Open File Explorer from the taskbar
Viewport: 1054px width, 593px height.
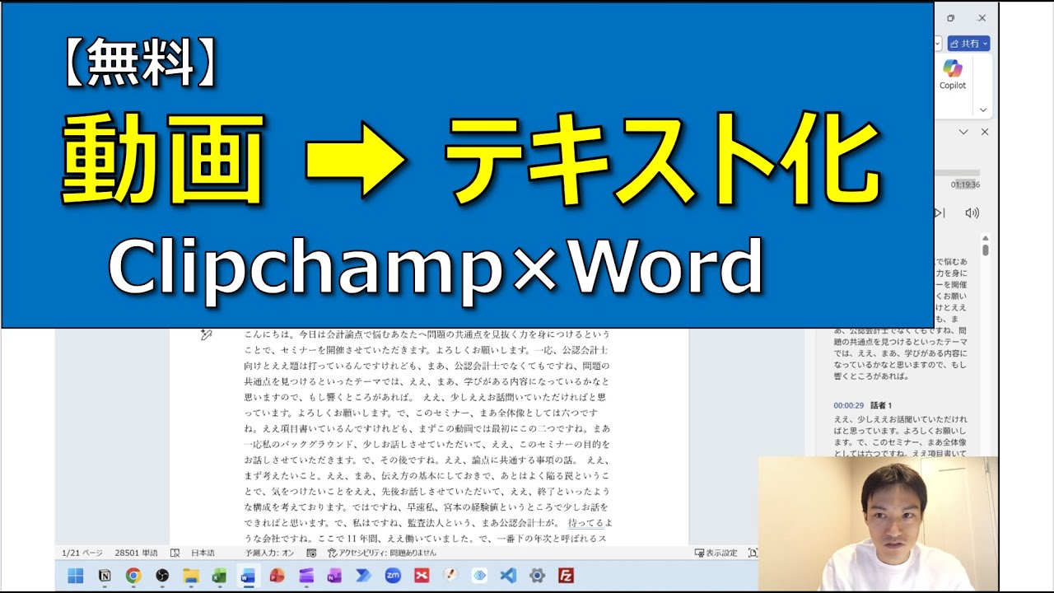pyautogui.click(x=191, y=576)
